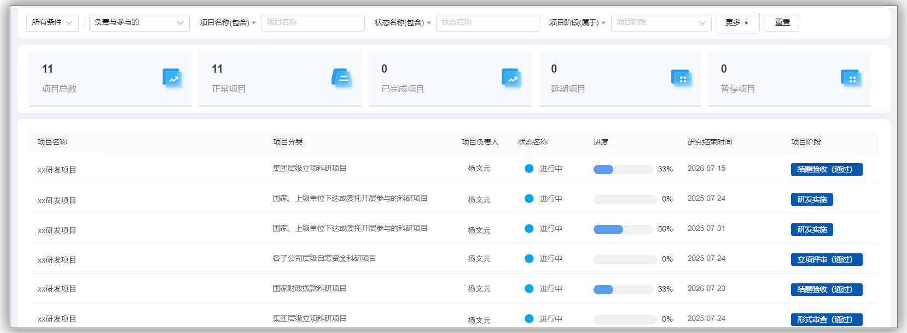This screenshot has width=907, height=333.
Task: Click the 已完成项目 card chart icon
Action: click(511, 78)
